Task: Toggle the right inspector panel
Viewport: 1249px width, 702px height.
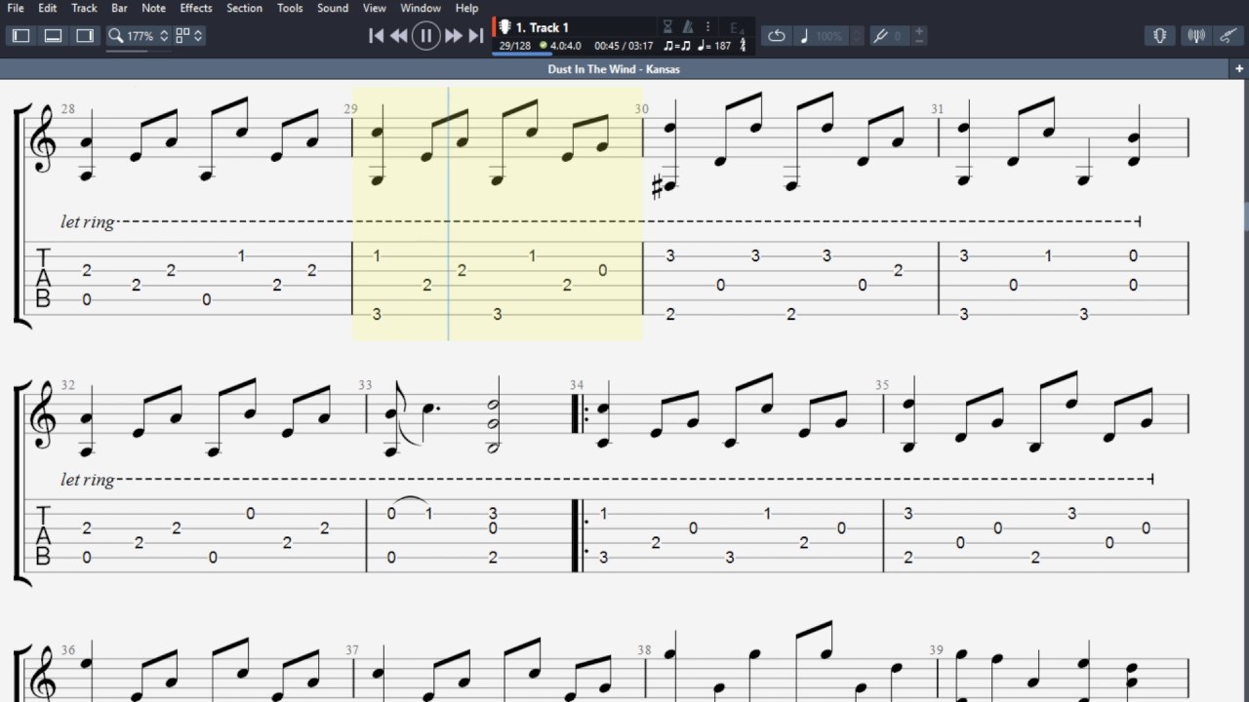Action: pyautogui.click(x=86, y=36)
